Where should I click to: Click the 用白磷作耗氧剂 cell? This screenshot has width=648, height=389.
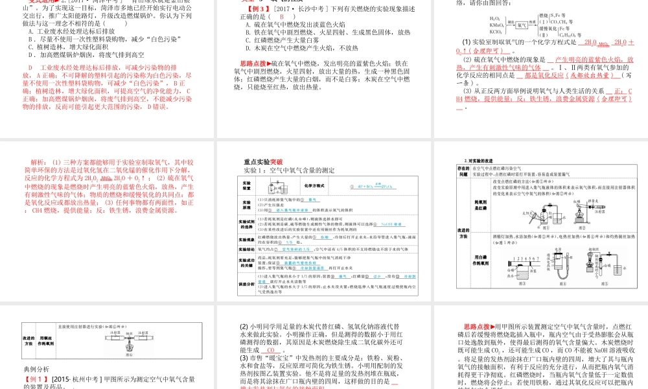[x=480, y=260]
